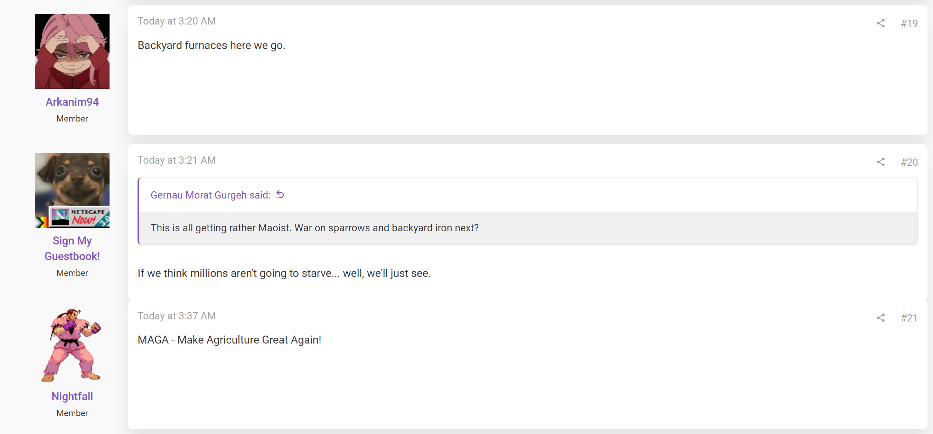Viewport: 933px width, 434px height.
Task: Open Sign My Guestbook! user profile
Action: [x=72, y=248]
